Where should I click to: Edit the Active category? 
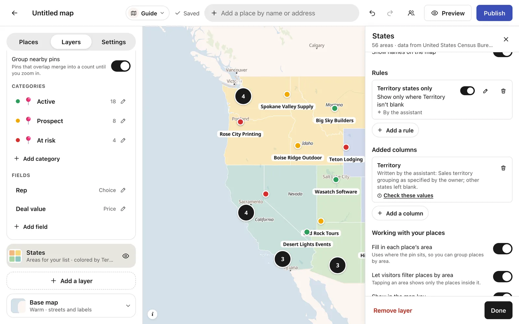pyautogui.click(x=123, y=101)
